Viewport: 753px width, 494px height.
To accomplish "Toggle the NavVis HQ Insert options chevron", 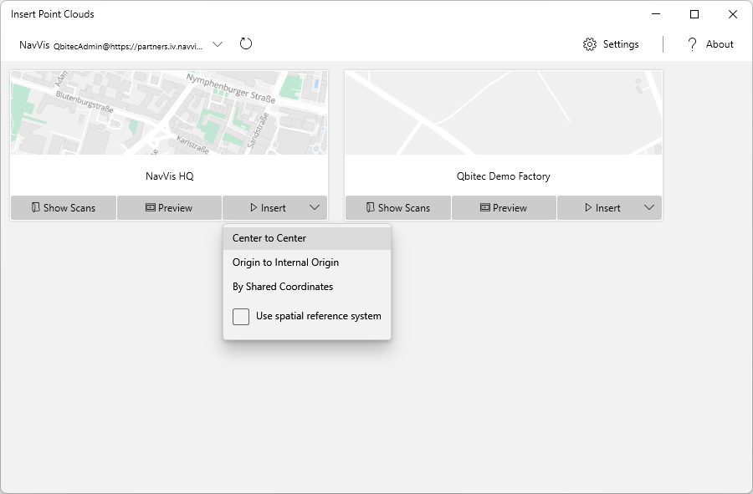I will [x=315, y=207].
